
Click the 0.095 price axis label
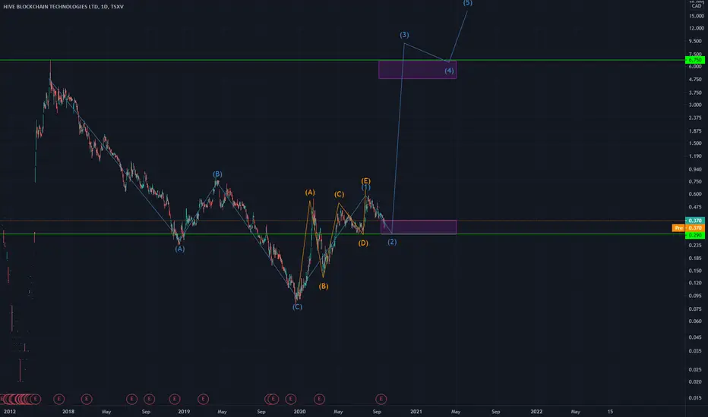click(x=695, y=296)
